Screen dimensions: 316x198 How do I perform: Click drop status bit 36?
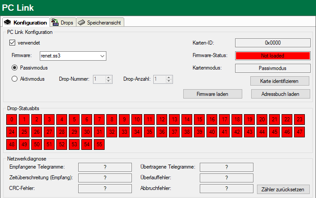pos(162,132)
